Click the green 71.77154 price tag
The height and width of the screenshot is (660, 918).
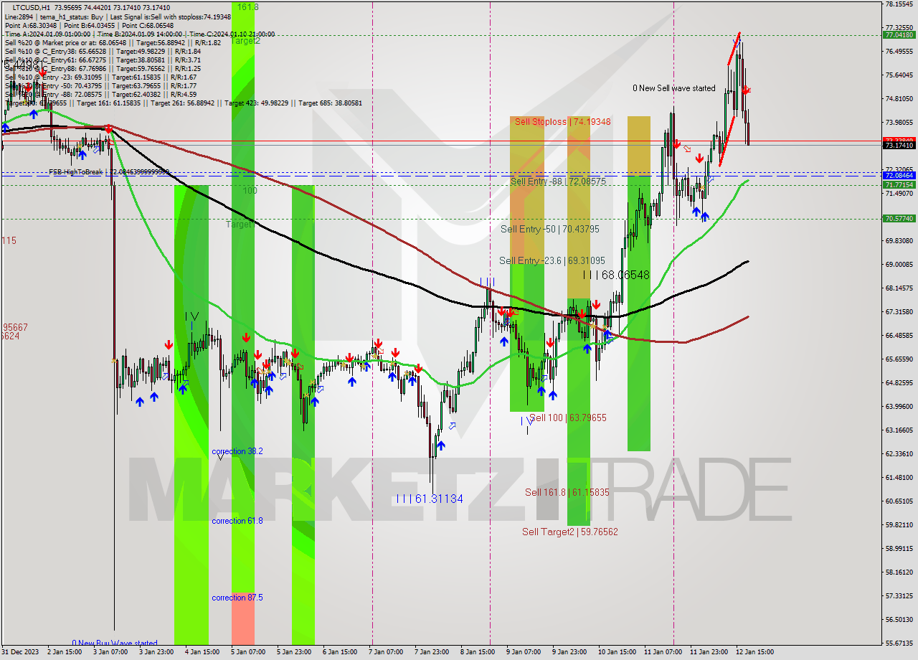tap(899, 184)
